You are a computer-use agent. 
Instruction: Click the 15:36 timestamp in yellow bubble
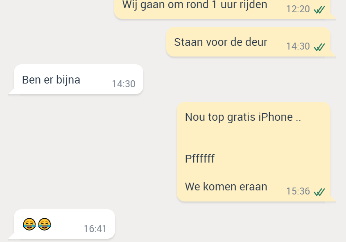click(x=298, y=191)
